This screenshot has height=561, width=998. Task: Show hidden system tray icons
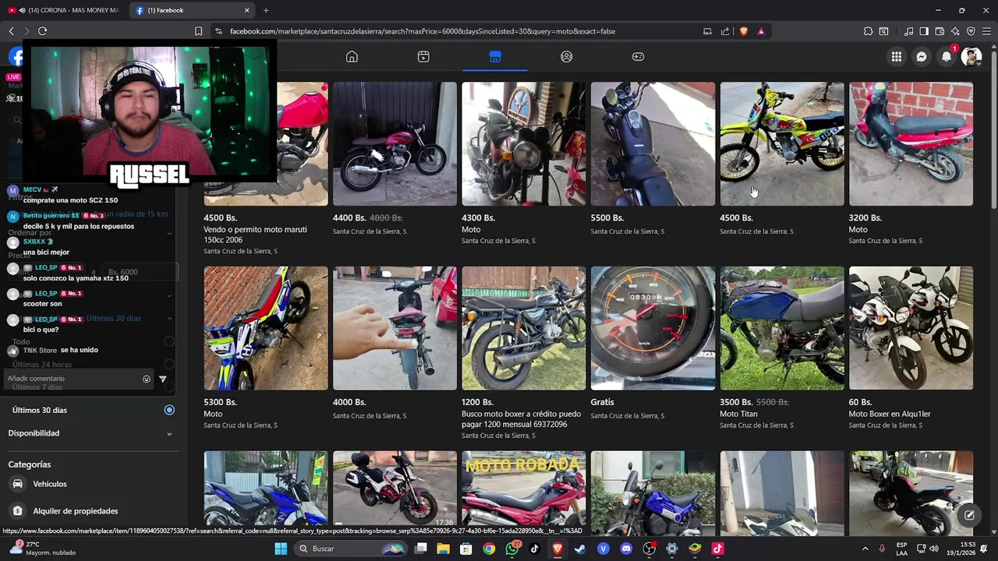(x=865, y=549)
